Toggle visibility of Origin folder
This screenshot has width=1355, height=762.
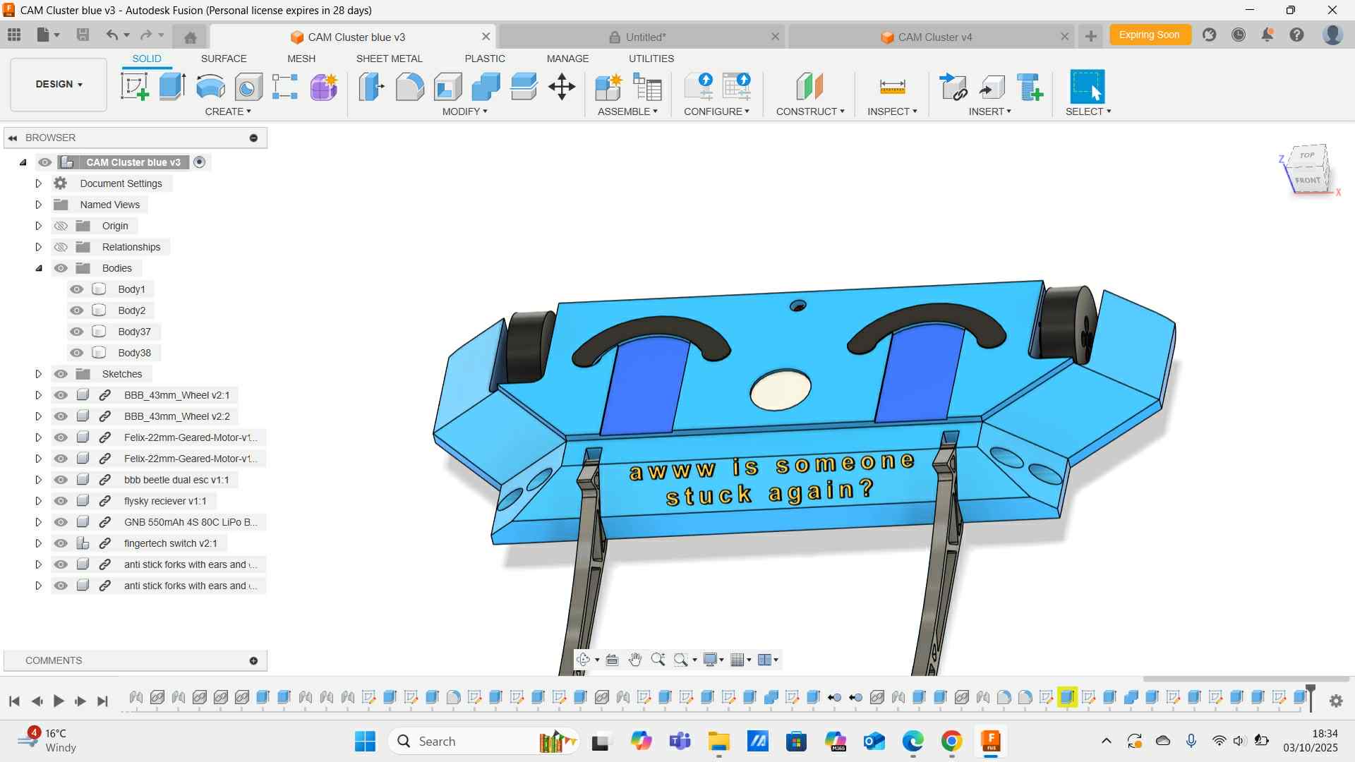coord(61,226)
